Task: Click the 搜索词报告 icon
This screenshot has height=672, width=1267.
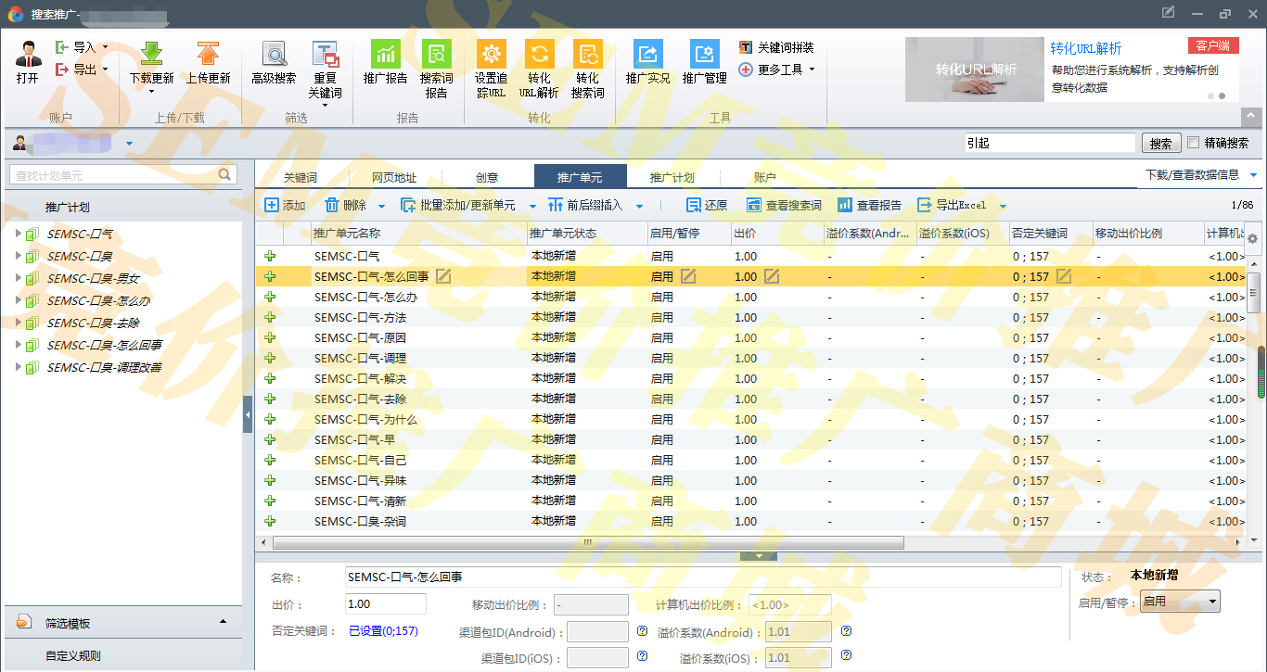Action: click(x=436, y=55)
